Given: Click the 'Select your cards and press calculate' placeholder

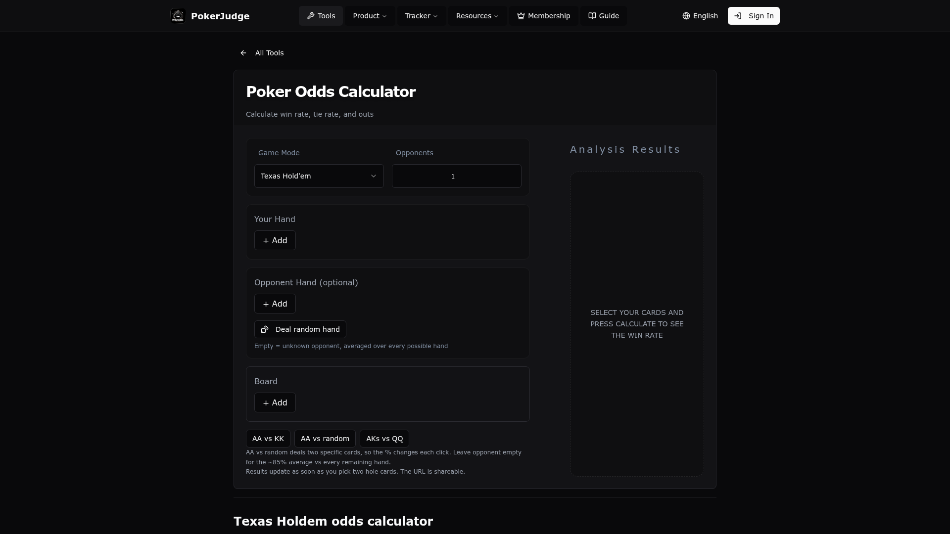Looking at the screenshot, I should (x=637, y=324).
